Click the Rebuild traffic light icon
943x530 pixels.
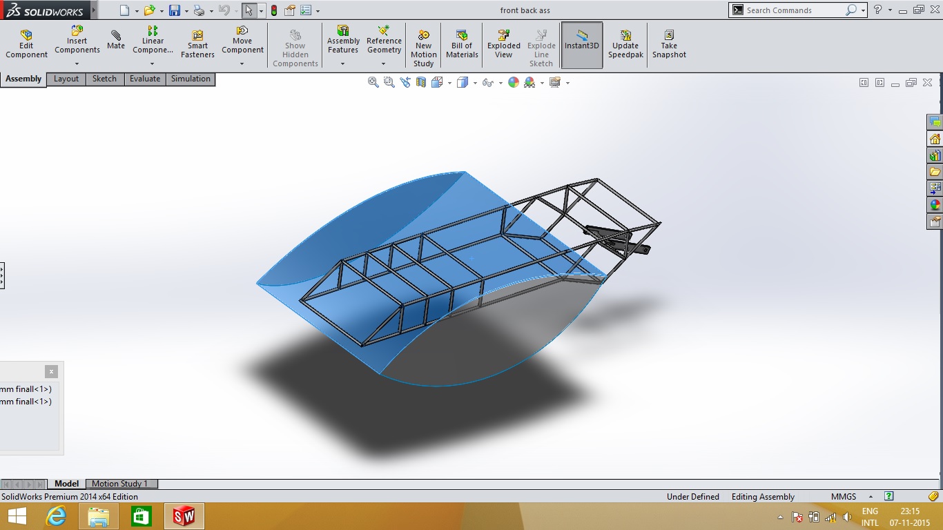coord(273,10)
